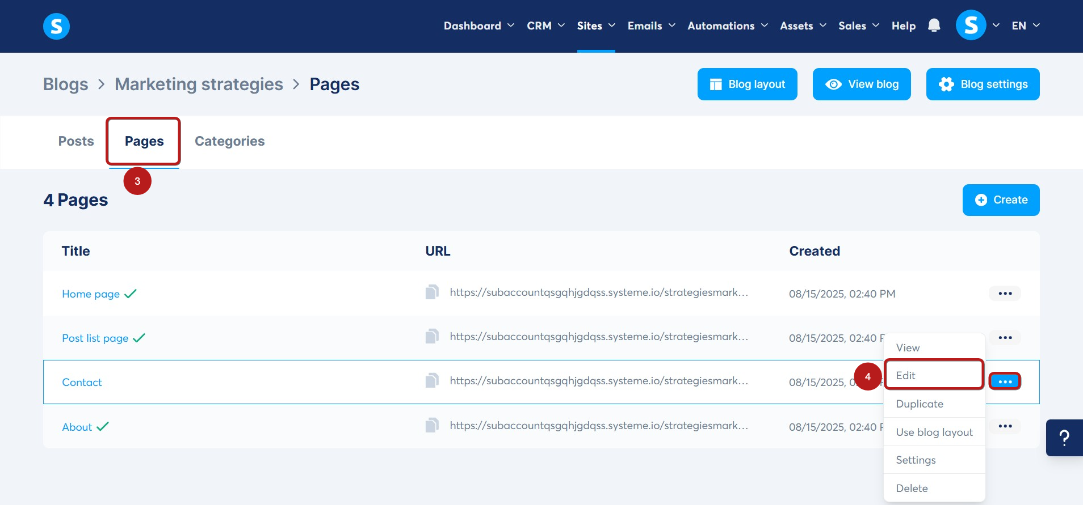
Task: Click the Created column header
Action: (x=815, y=251)
